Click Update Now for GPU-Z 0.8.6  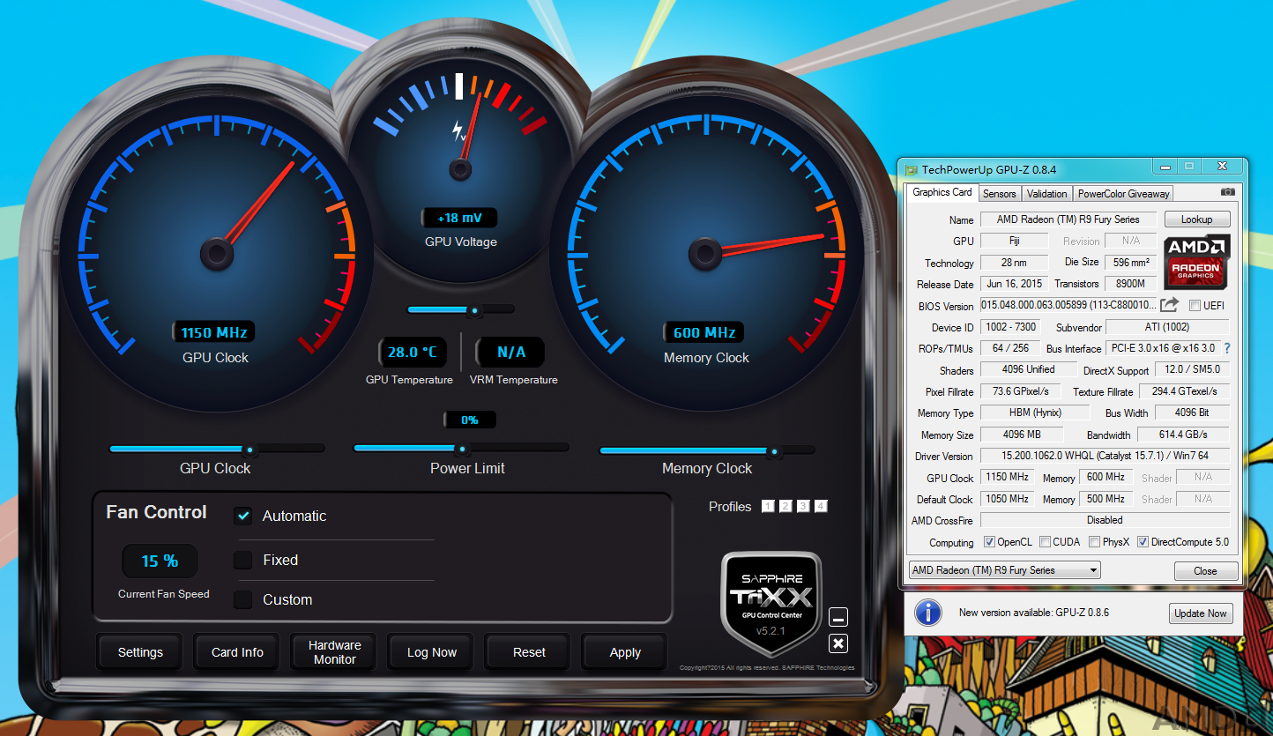(1200, 613)
